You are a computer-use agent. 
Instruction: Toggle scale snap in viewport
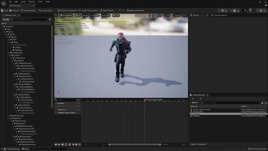[176, 16]
